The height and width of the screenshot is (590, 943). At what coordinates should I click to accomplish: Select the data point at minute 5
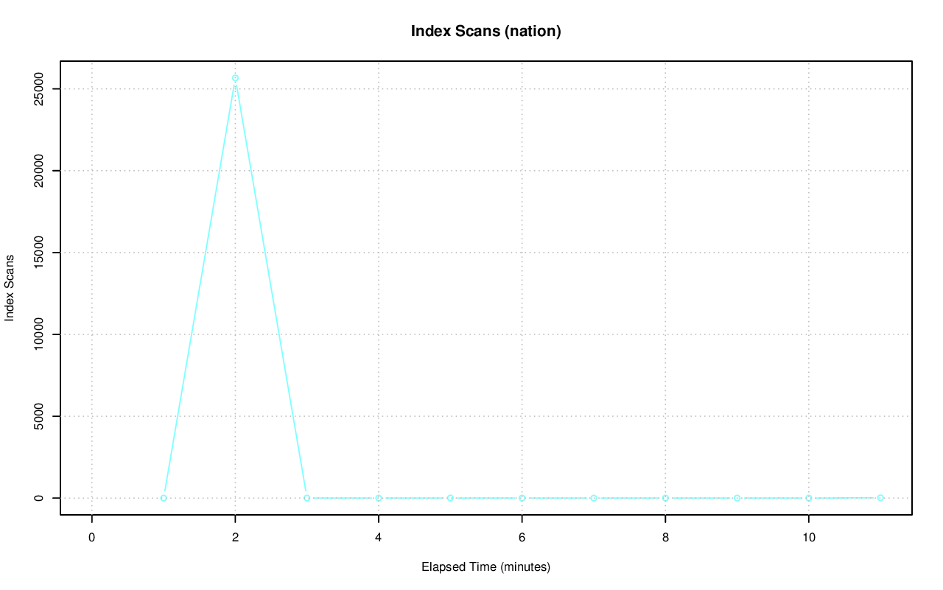pos(450,498)
